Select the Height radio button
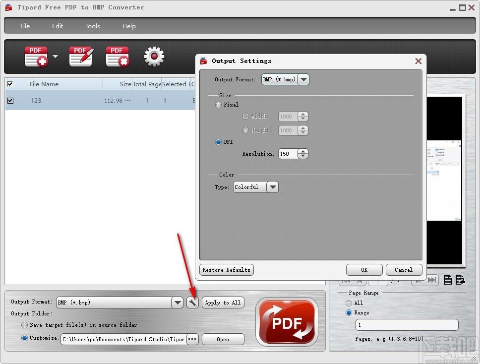The image size is (480, 364). pos(245,130)
